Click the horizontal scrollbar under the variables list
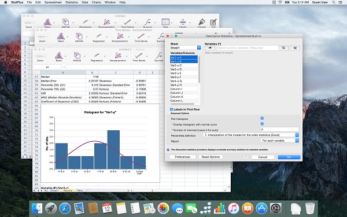 coord(182,104)
